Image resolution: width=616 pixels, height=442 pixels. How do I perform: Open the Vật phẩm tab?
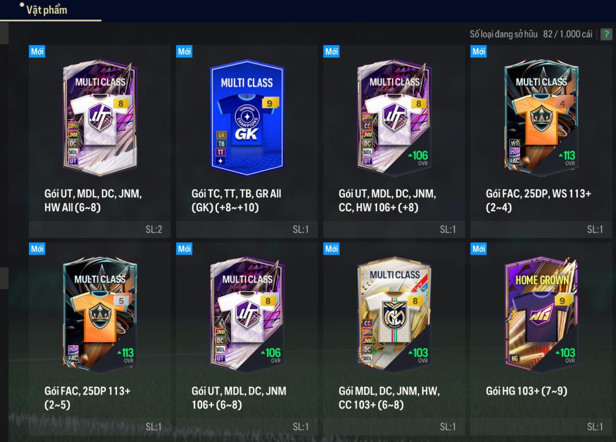[x=47, y=10]
